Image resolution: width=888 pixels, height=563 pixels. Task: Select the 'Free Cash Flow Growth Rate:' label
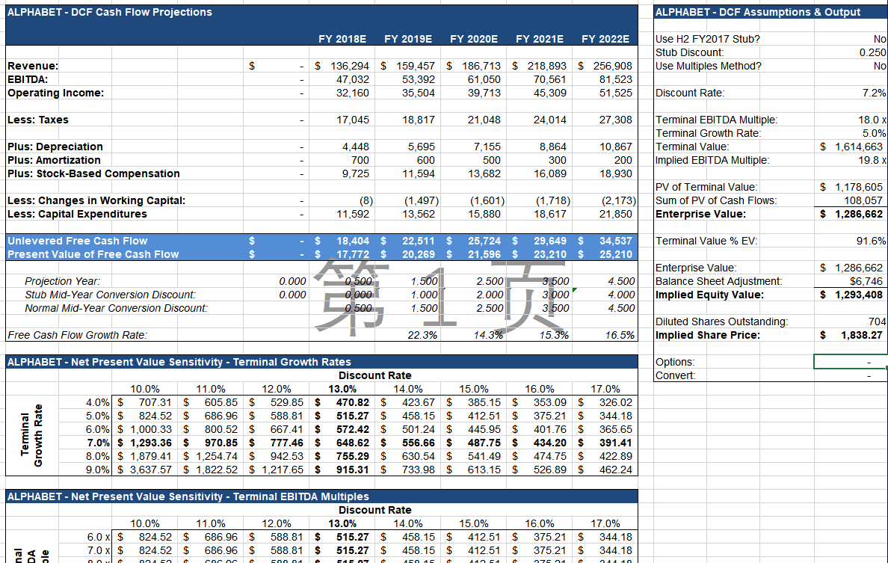tap(77, 335)
